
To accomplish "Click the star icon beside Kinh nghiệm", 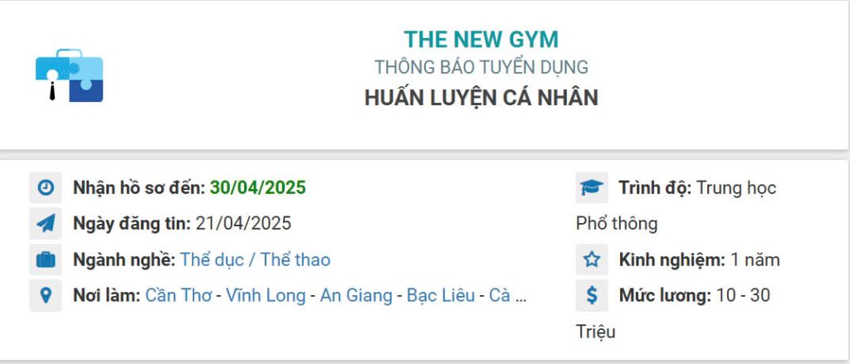I will point(591,260).
